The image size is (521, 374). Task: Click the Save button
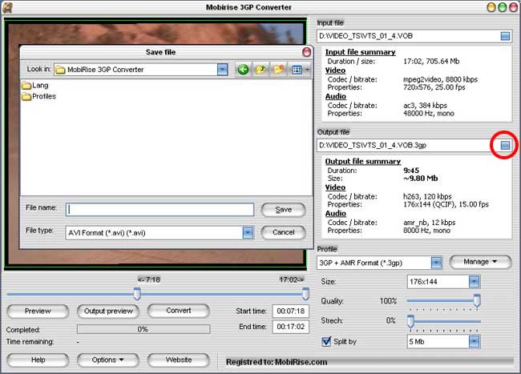pyautogui.click(x=283, y=210)
